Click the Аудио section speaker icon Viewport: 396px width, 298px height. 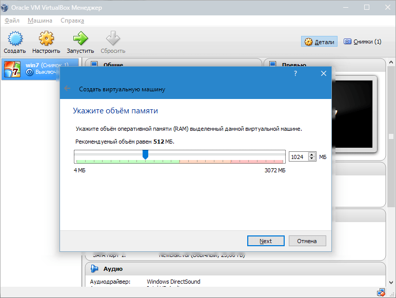click(x=94, y=269)
